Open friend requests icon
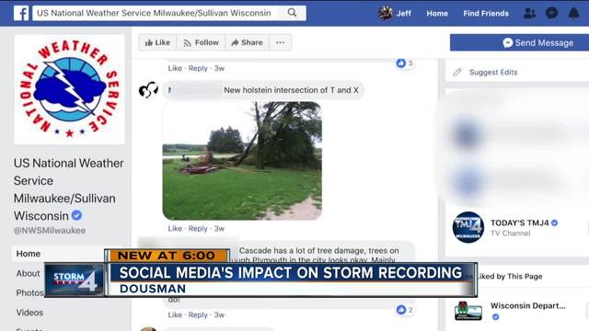 point(529,13)
